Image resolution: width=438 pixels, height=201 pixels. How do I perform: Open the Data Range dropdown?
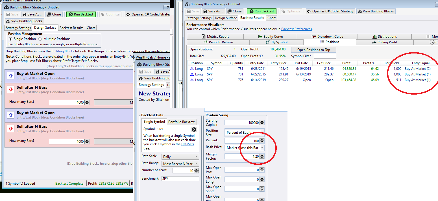click(180, 164)
